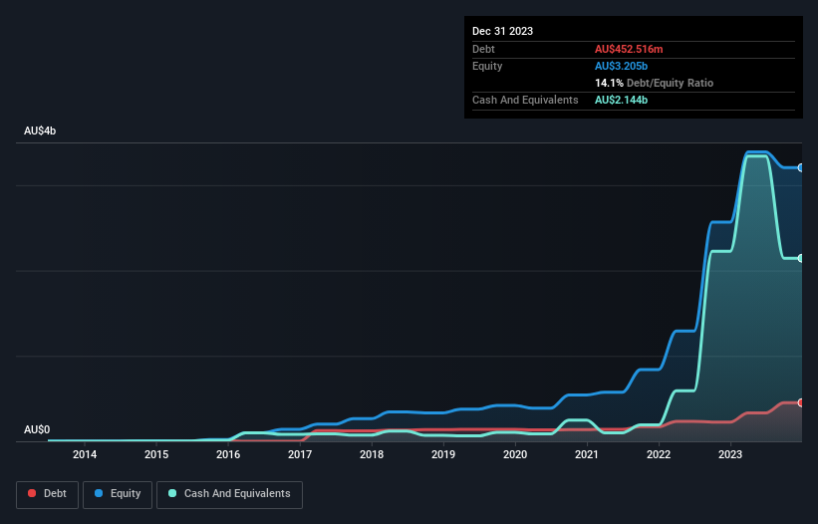
Task: Click the 14.1% Debt/Equity Ratio text
Action: pyautogui.click(x=654, y=83)
